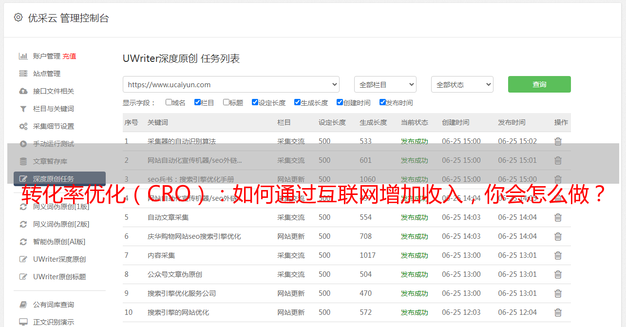Screen dimensions: 626x327
Task: Click the keyword text 搜索引擎的网站优化
Action: [x=178, y=312]
